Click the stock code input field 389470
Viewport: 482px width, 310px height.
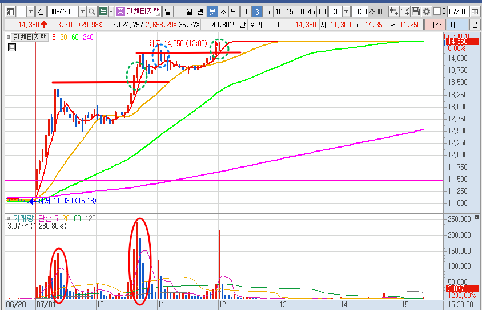coord(63,11)
